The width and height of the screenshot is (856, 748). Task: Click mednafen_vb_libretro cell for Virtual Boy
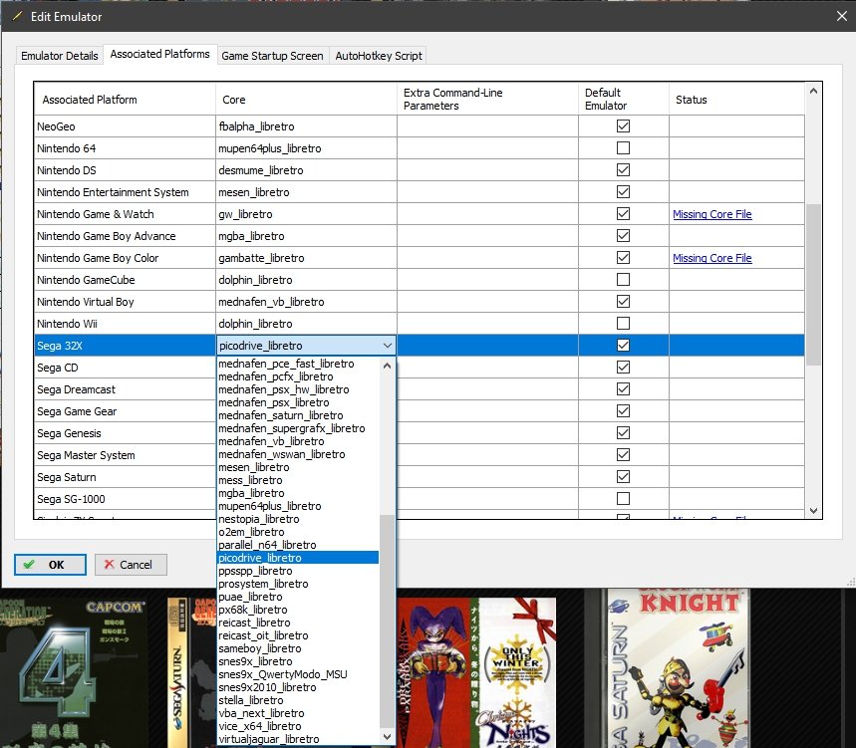(x=306, y=301)
